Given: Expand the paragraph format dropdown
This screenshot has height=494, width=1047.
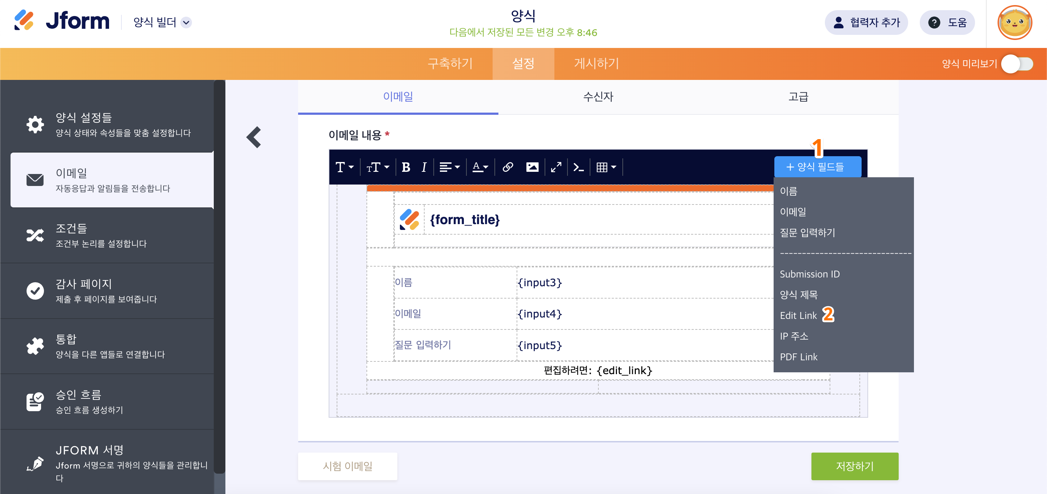Looking at the screenshot, I should pos(344,167).
